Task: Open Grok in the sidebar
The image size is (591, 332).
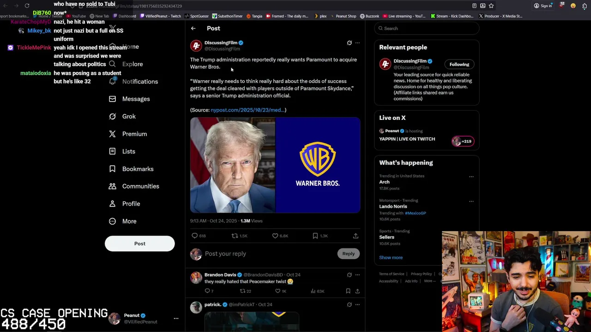Action: (122, 117)
